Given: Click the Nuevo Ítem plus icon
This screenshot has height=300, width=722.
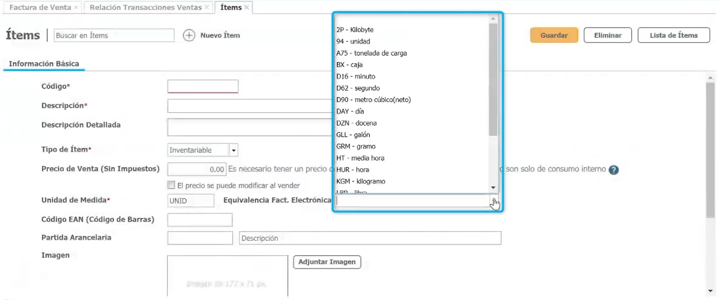Looking at the screenshot, I should (189, 35).
